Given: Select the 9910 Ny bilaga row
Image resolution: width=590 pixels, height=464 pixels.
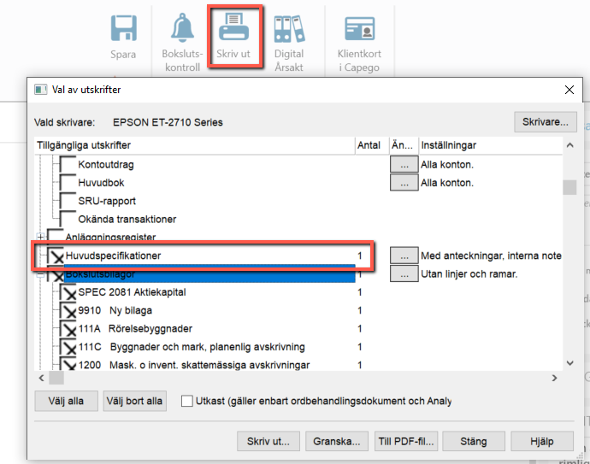Looking at the screenshot, I should coord(115,310).
